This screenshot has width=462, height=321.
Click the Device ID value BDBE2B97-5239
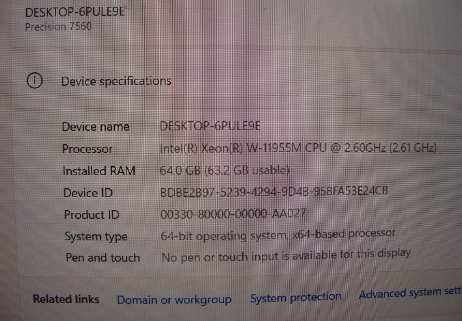(x=274, y=191)
